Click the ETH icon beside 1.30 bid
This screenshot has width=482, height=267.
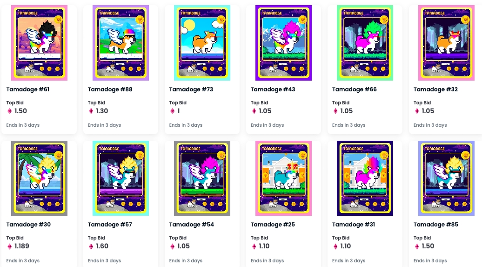click(x=91, y=111)
